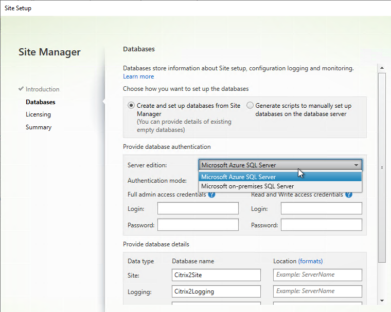Focus the Read and Write Login field
Screen dimensions: 391x312
(322, 208)
